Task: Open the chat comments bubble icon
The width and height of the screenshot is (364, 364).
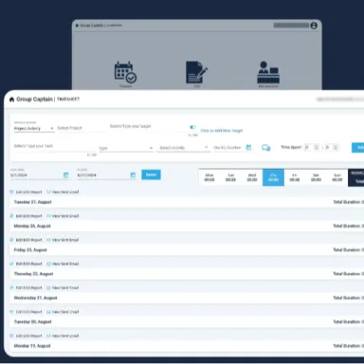Action: pos(265,148)
